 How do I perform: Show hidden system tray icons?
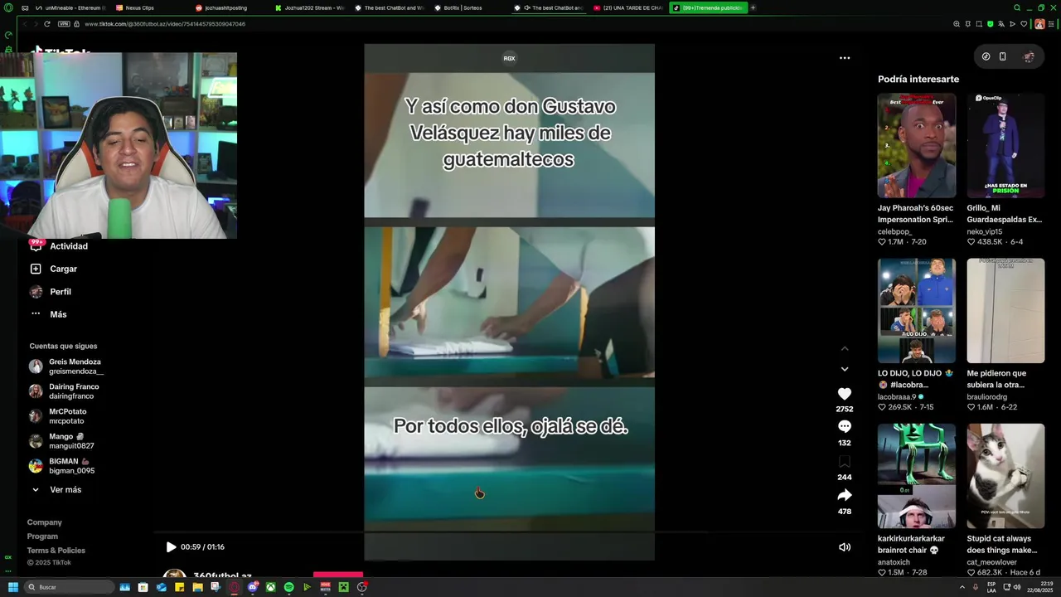click(x=962, y=587)
